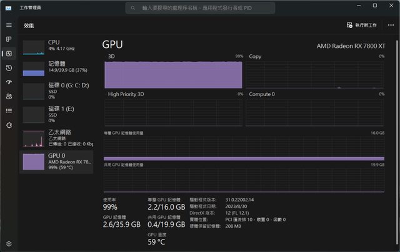
Task: Select the 記憶體 memory entry
Action: click(57, 69)
